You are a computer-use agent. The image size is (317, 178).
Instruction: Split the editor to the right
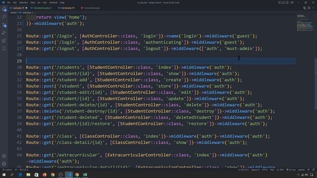(x=309, y=8)
